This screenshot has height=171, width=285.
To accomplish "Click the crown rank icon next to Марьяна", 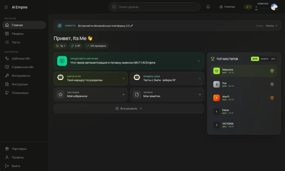I will coord(217,71).
